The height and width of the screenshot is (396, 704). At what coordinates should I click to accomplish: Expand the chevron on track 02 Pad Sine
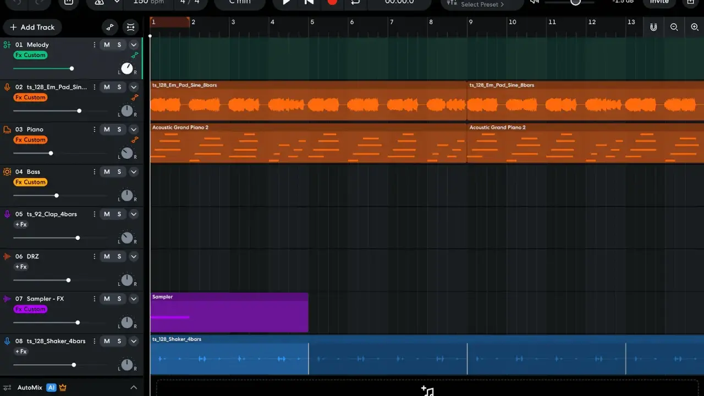tap(134, 87)
